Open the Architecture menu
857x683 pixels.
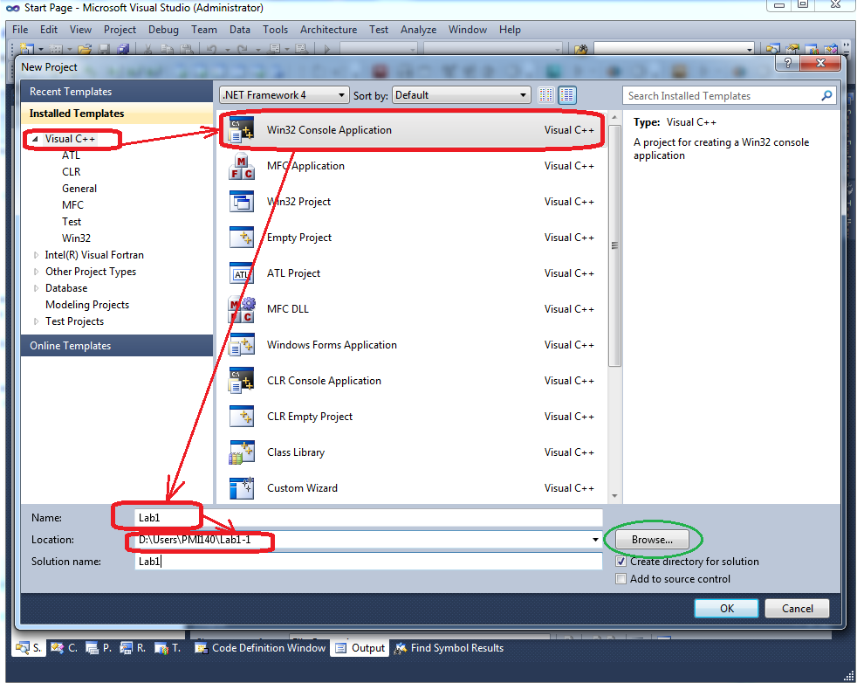[328, 30]
